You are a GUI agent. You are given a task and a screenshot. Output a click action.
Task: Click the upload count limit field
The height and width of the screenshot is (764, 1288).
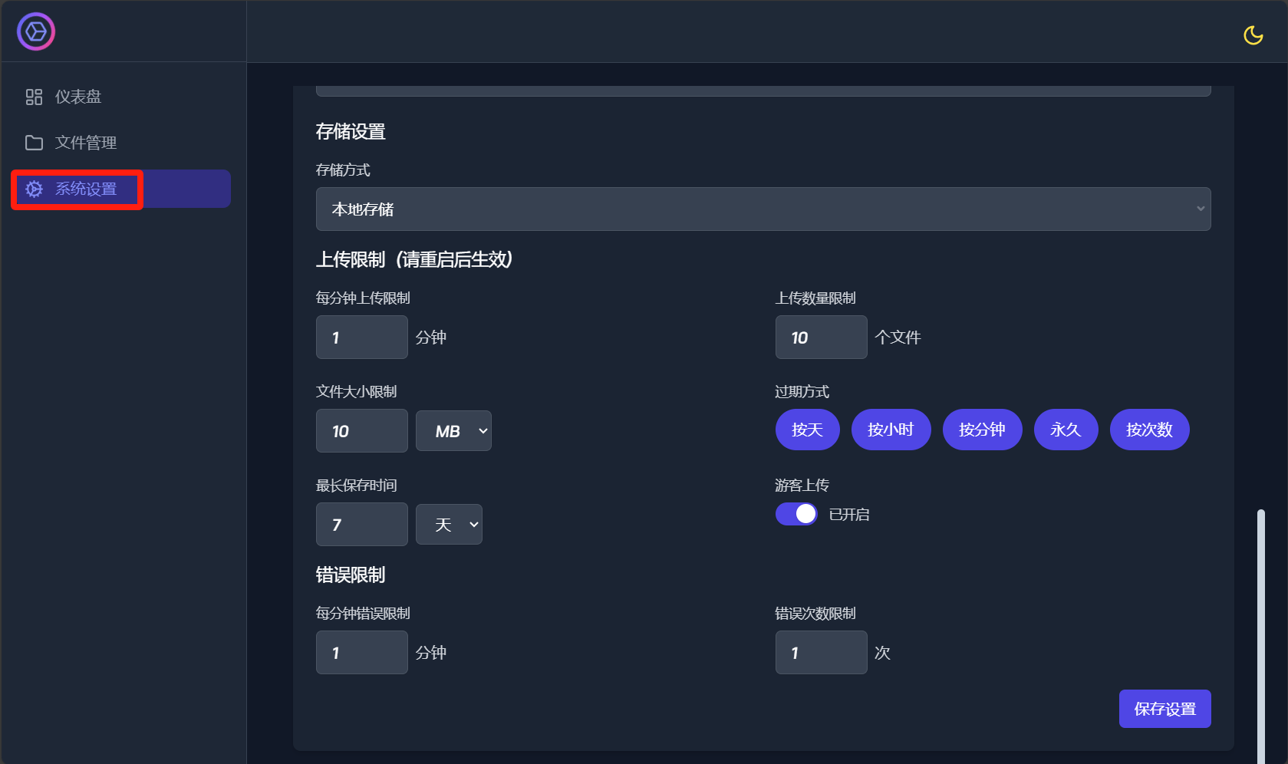point(821,338)
